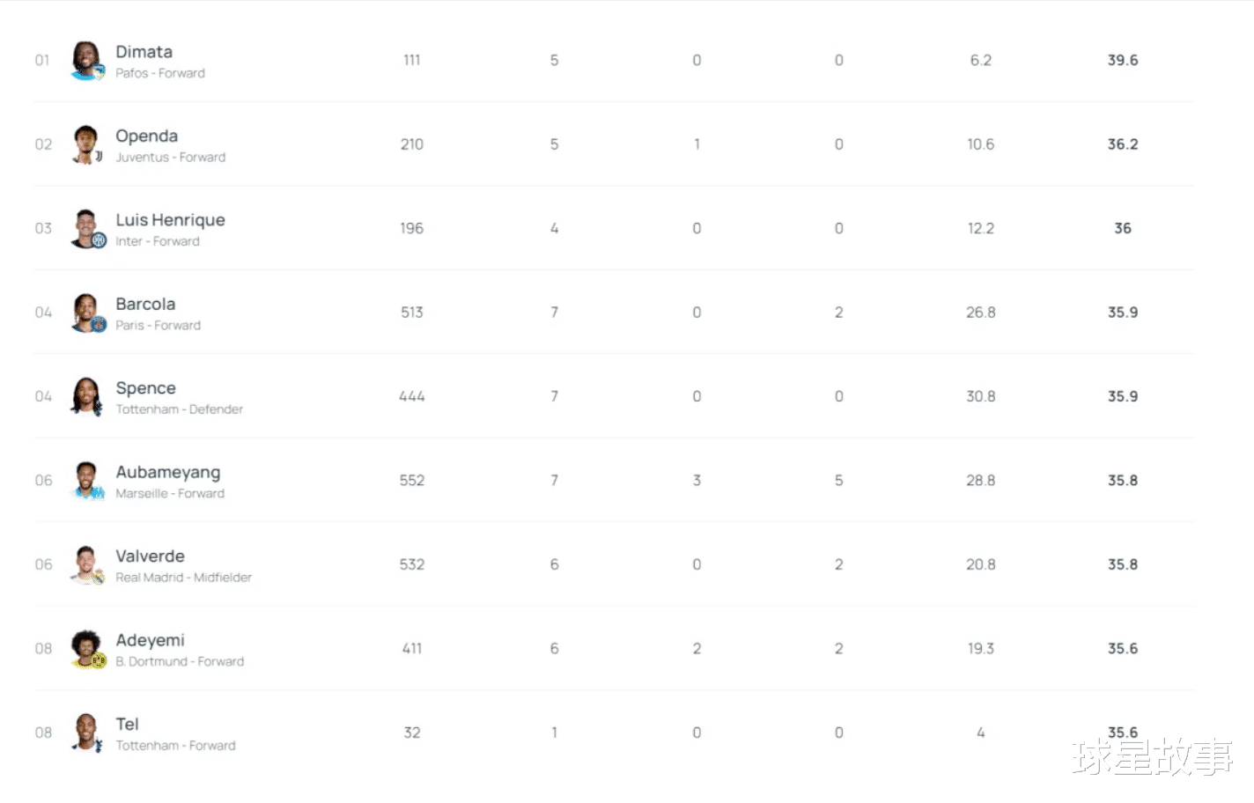
Task: Select the Tel player name
Action: [127, 725]
